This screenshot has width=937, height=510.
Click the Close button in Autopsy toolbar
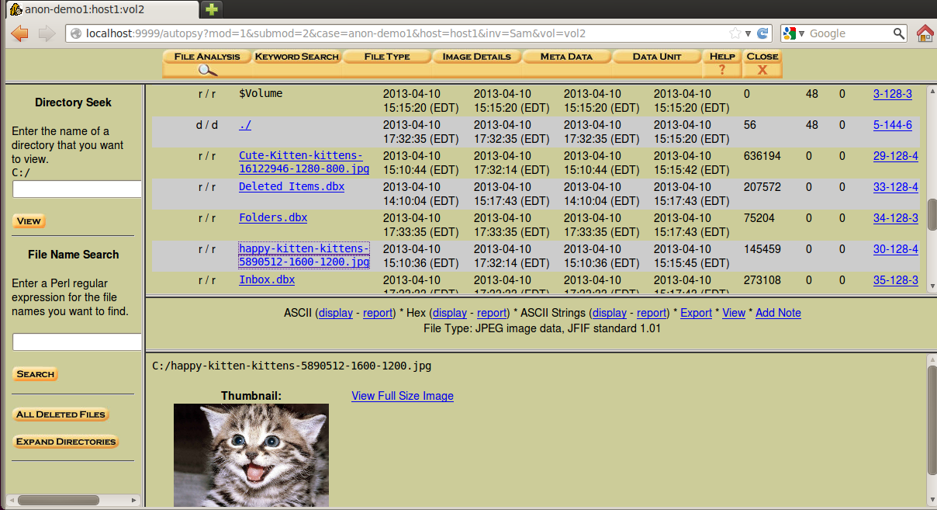coord(762,64)
